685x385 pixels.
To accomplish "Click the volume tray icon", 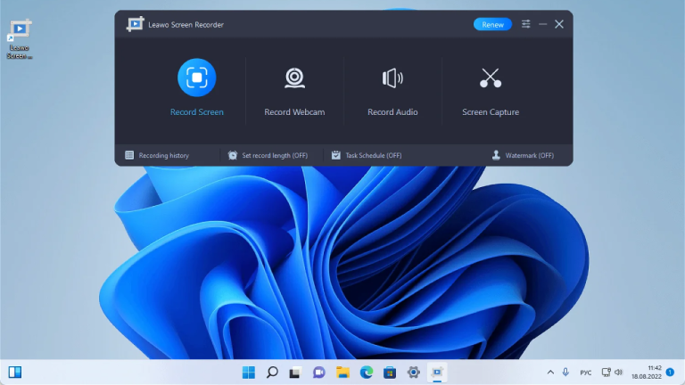I will coord(618,373).
